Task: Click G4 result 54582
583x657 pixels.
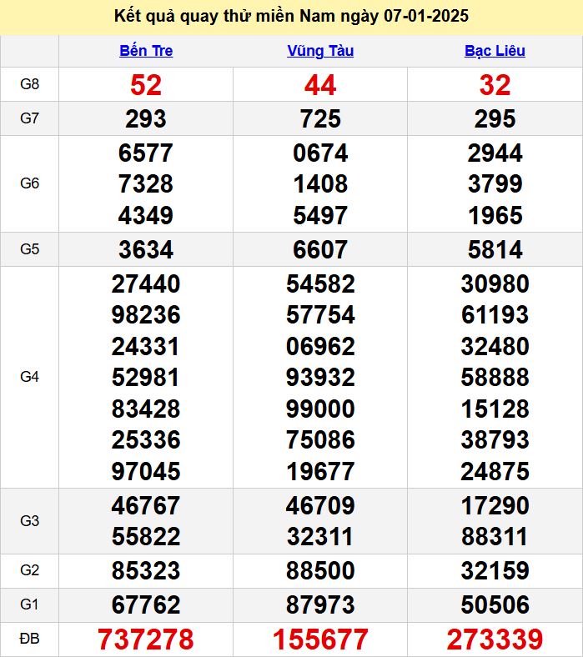Action: tap(320, 284)
